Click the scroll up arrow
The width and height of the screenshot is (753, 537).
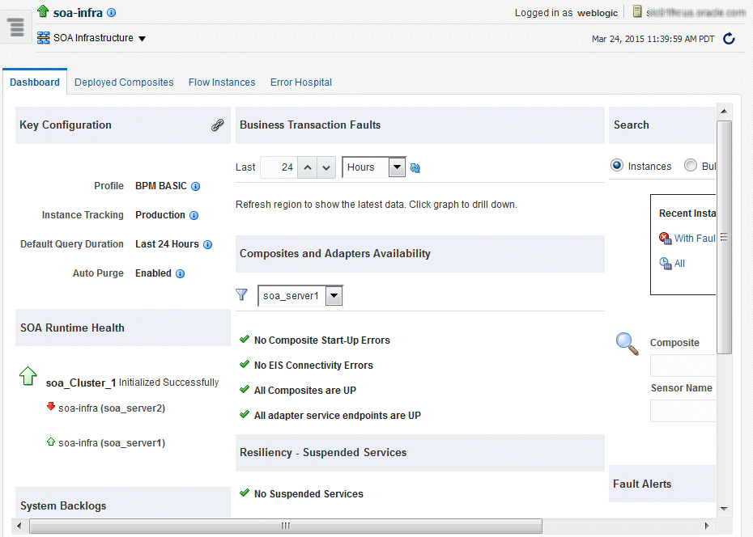(724, 112)
